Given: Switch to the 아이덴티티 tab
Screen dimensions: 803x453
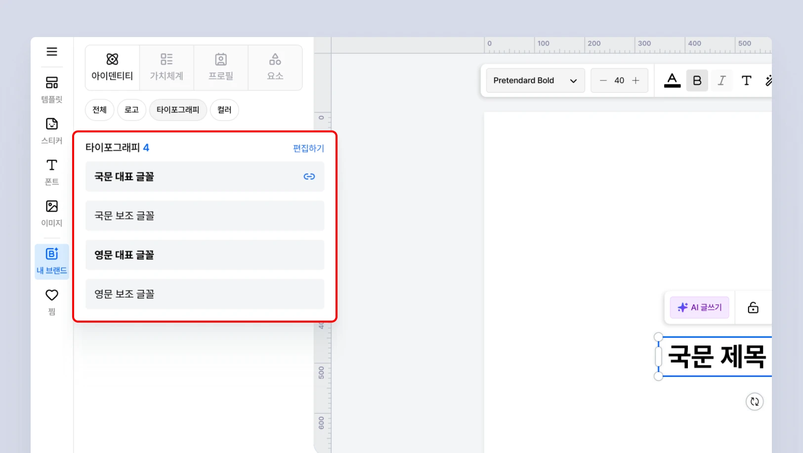Looking at the screenshot, I should click(112, 68).
